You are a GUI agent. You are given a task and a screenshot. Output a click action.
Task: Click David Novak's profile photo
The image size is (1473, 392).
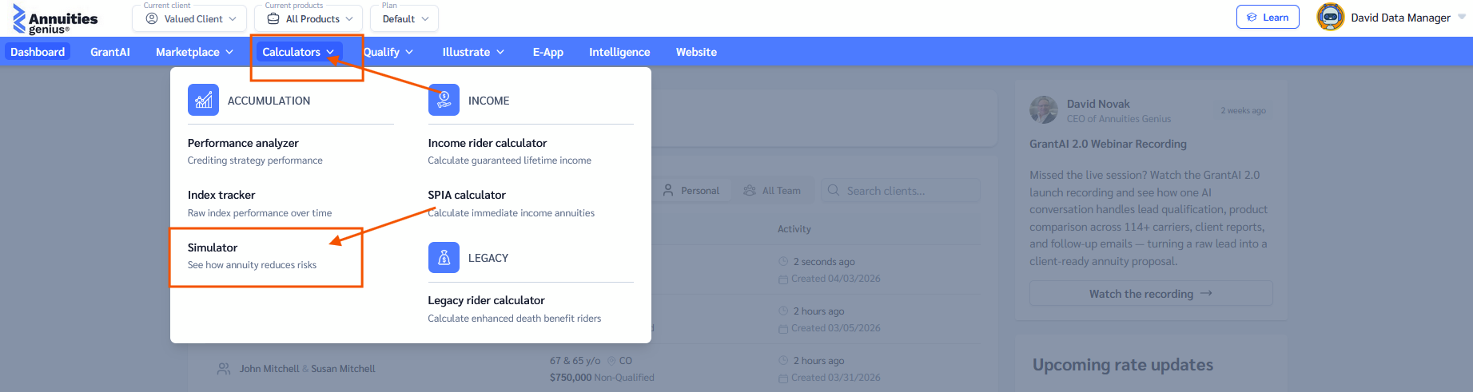1044,110
